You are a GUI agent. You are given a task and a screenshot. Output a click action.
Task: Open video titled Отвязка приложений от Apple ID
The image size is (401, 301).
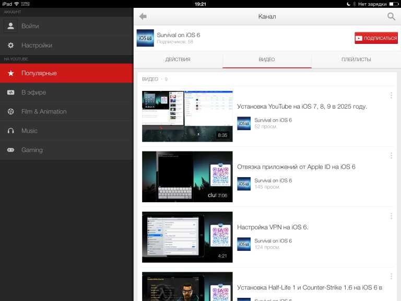point(296,167)
